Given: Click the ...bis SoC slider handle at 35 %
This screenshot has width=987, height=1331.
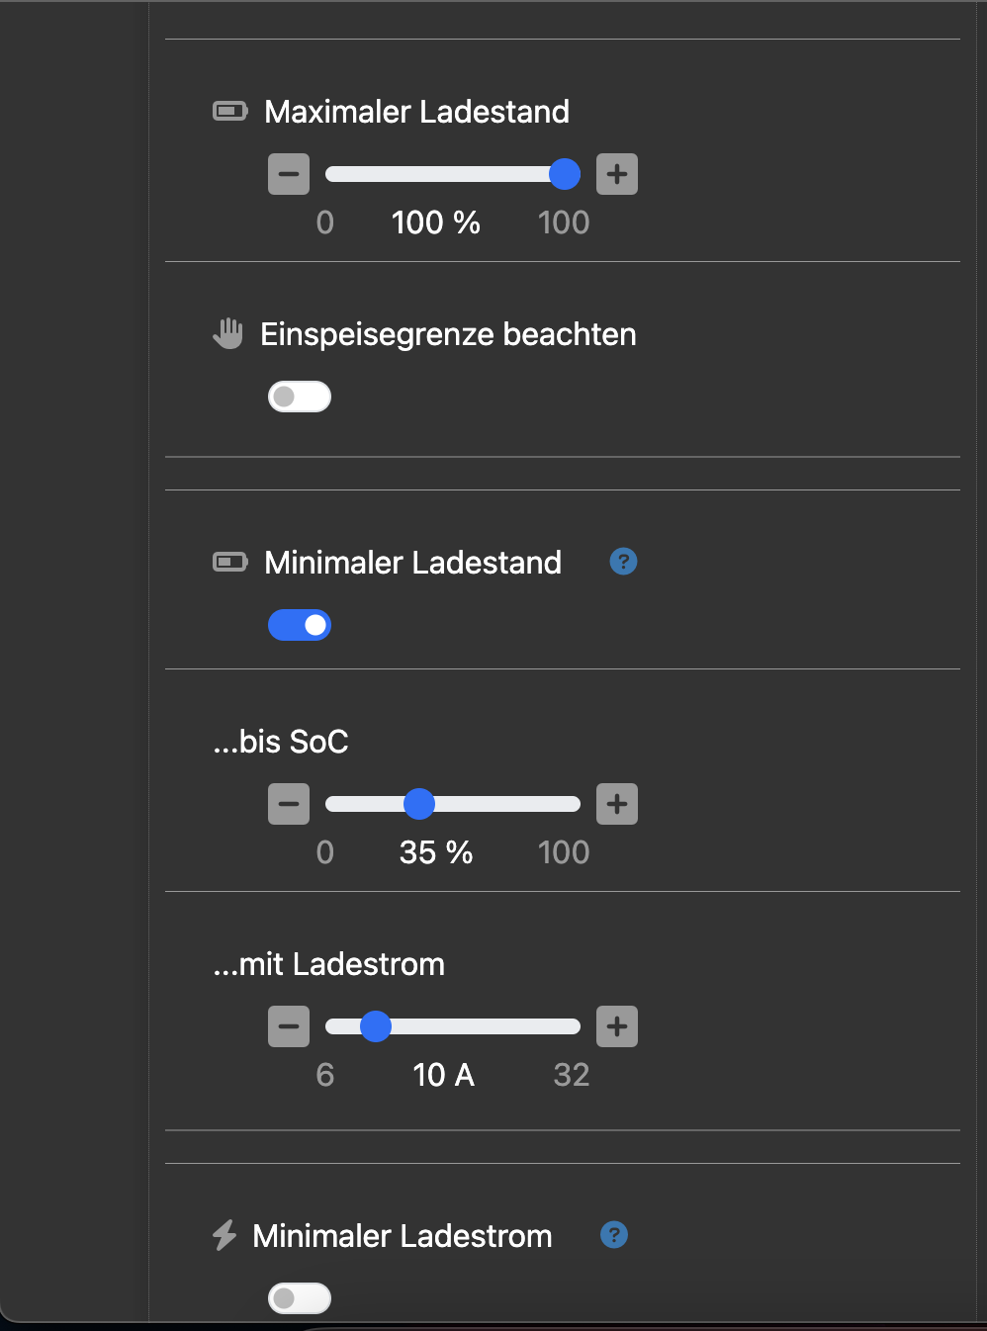Looking at the screenshot, I should click(419, 804).
